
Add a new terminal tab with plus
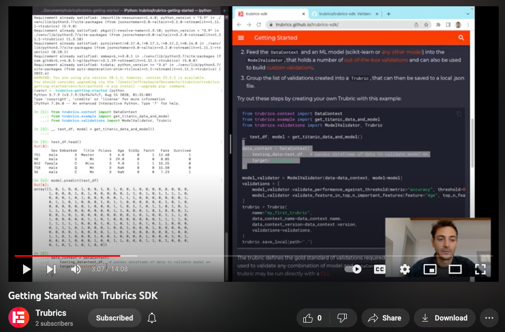tap(225, 10)
